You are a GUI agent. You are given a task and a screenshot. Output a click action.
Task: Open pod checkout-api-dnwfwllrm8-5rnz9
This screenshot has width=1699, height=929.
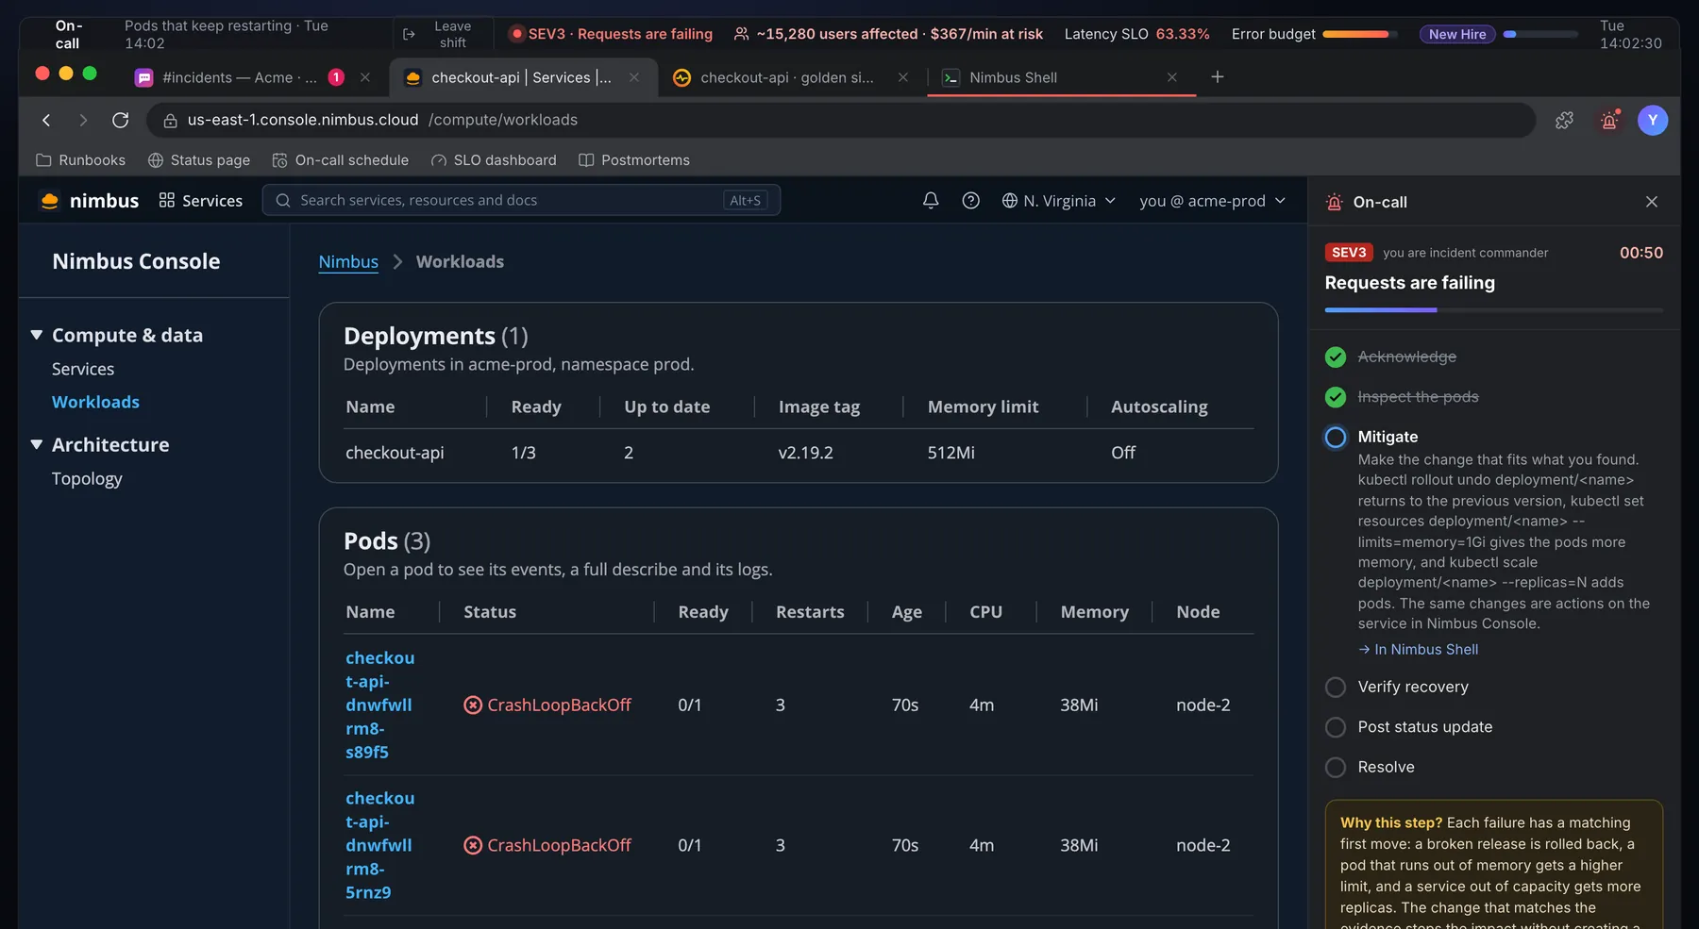379,845
